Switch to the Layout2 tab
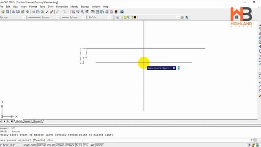This screenshot has width=261, height=147. click(x=38, y=121)
